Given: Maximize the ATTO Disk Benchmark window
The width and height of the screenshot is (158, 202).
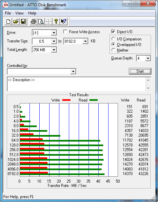Looking at the screenshot, I should pyautogui.click(x=136, y=4).
